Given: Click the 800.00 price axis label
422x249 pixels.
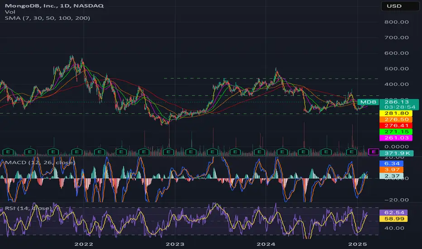Looking at the screenshot, I should (397, 22).
